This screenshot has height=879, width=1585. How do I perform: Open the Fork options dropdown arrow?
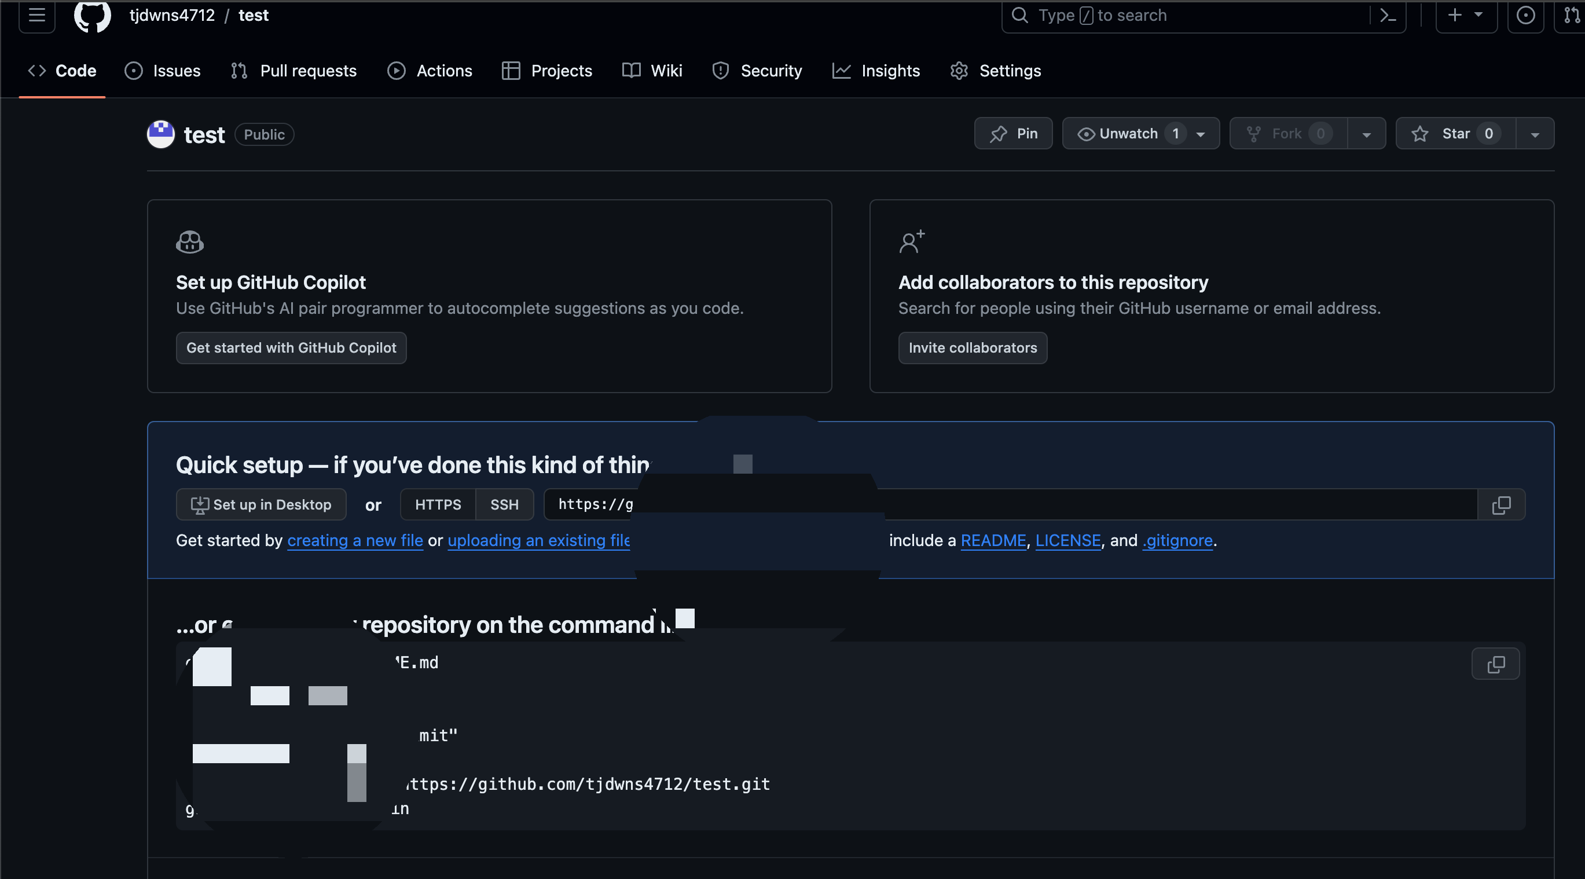(x=1366, y=134)
